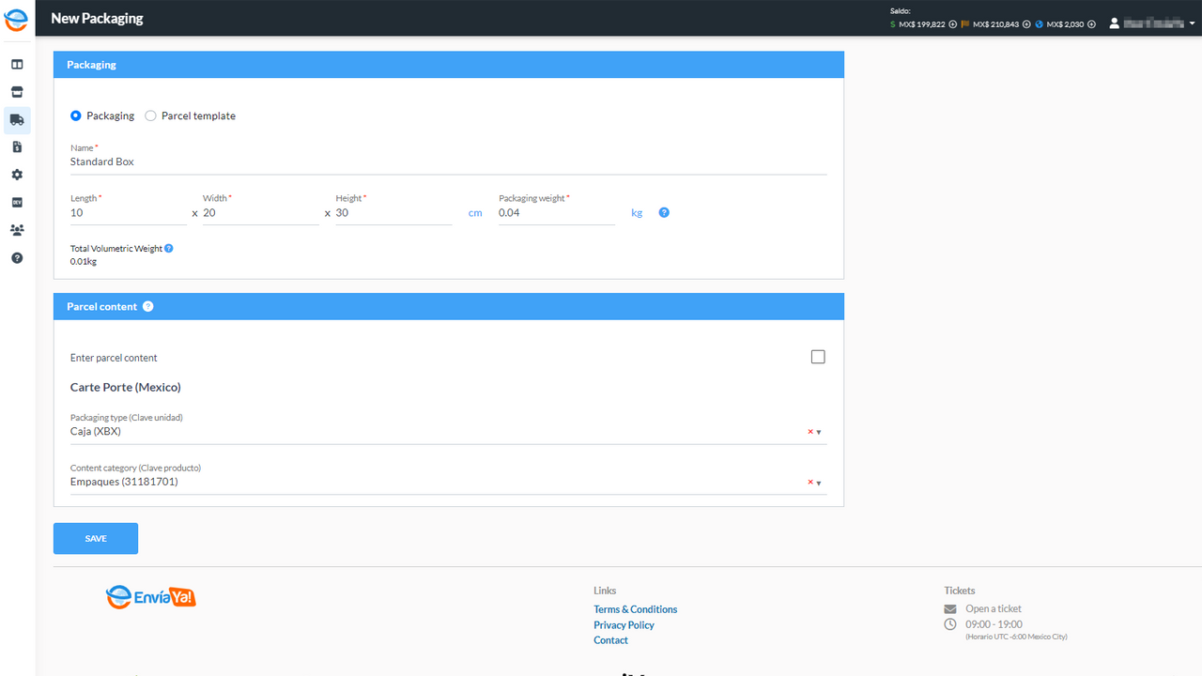This screenshot has height=676, width=1202.
Task: Click the cm unit label
Action: 475,213
